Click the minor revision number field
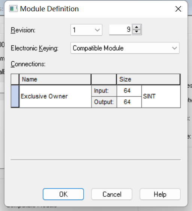 coord(120,30)
